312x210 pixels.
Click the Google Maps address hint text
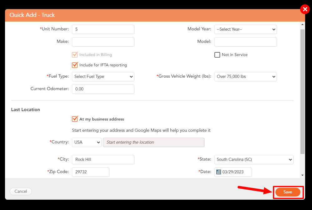[x=141, y=130]
